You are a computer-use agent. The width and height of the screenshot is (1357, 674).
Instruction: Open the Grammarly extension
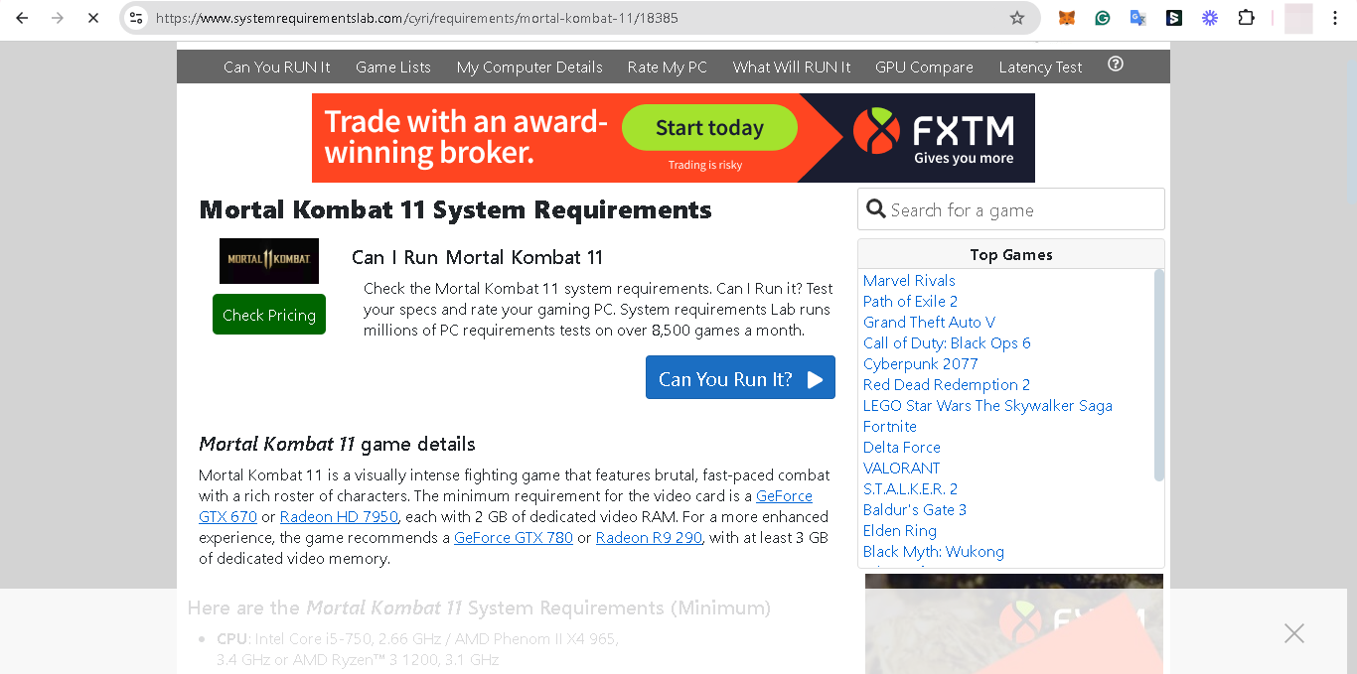(x=1102, y=18)
